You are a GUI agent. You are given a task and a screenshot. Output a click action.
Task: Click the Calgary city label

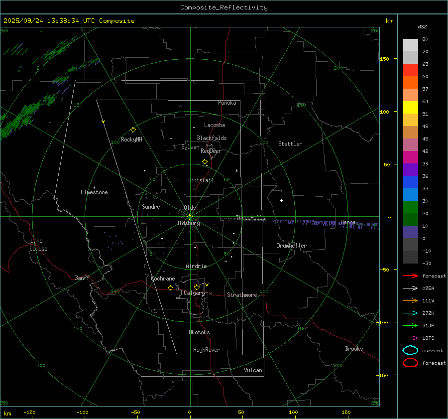(x=194, y=293)
